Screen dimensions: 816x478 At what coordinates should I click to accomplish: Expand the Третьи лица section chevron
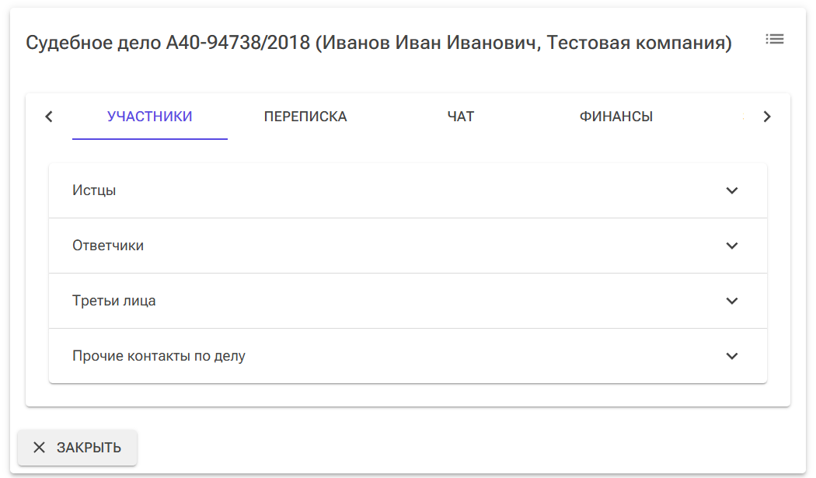click(x=731, y=301)
